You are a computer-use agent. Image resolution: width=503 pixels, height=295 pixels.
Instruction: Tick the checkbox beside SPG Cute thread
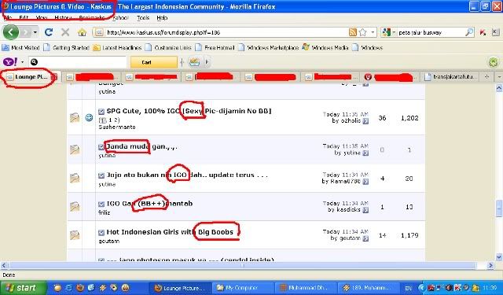(101, 112)
